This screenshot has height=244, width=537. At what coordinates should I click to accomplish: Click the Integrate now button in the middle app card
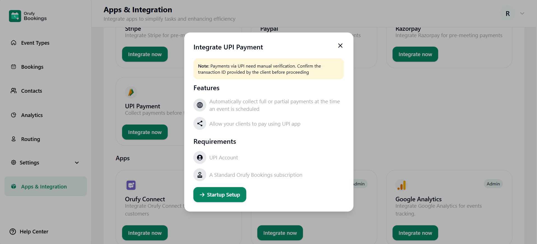(280, 233)
